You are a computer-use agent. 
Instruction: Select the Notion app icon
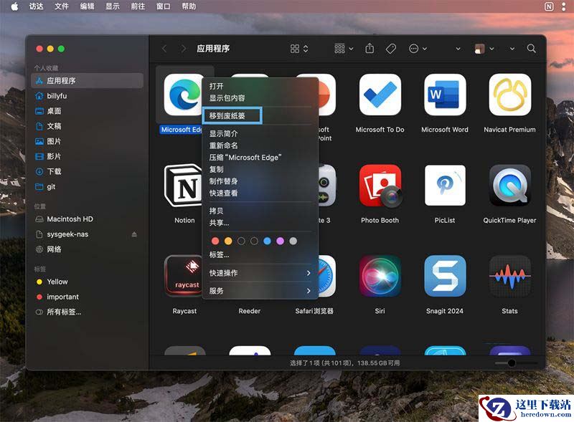pyautogui.click(x=183, y=186)
